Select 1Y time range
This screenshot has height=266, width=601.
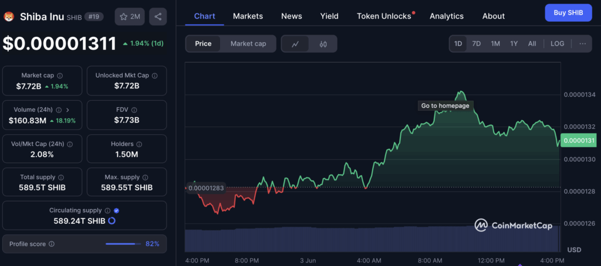[x=514, y=43]
